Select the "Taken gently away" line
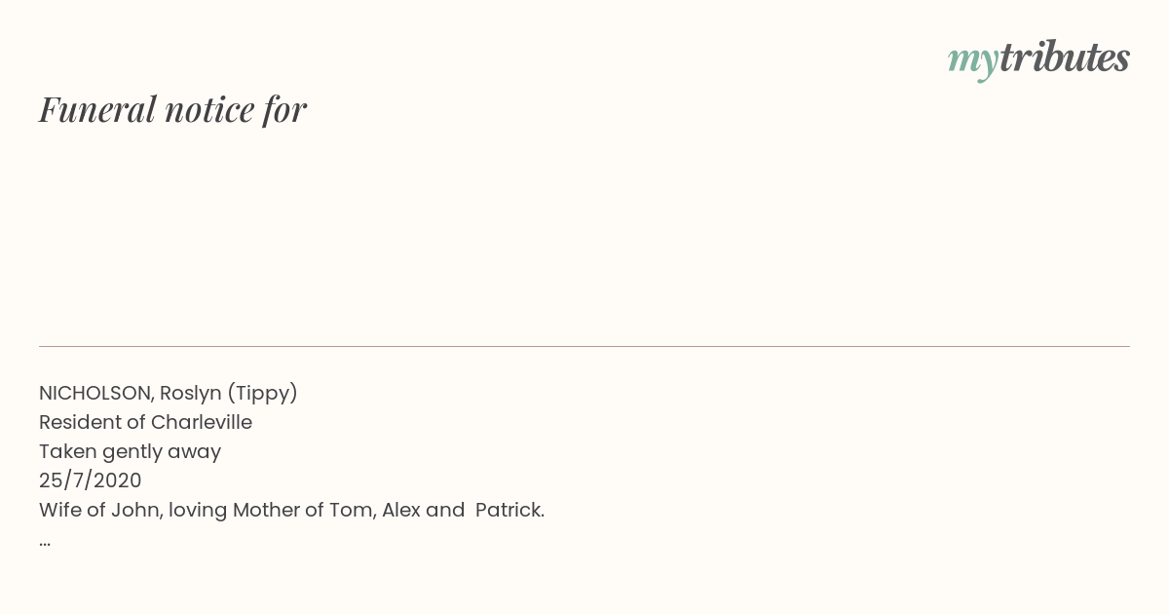Screen dimensions: 1169x614 coord(131,451)
